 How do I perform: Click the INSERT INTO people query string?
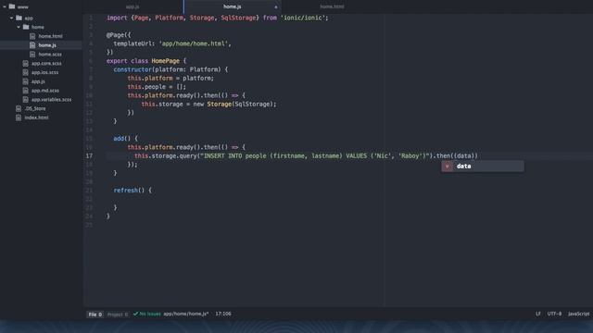pos(316,156)
